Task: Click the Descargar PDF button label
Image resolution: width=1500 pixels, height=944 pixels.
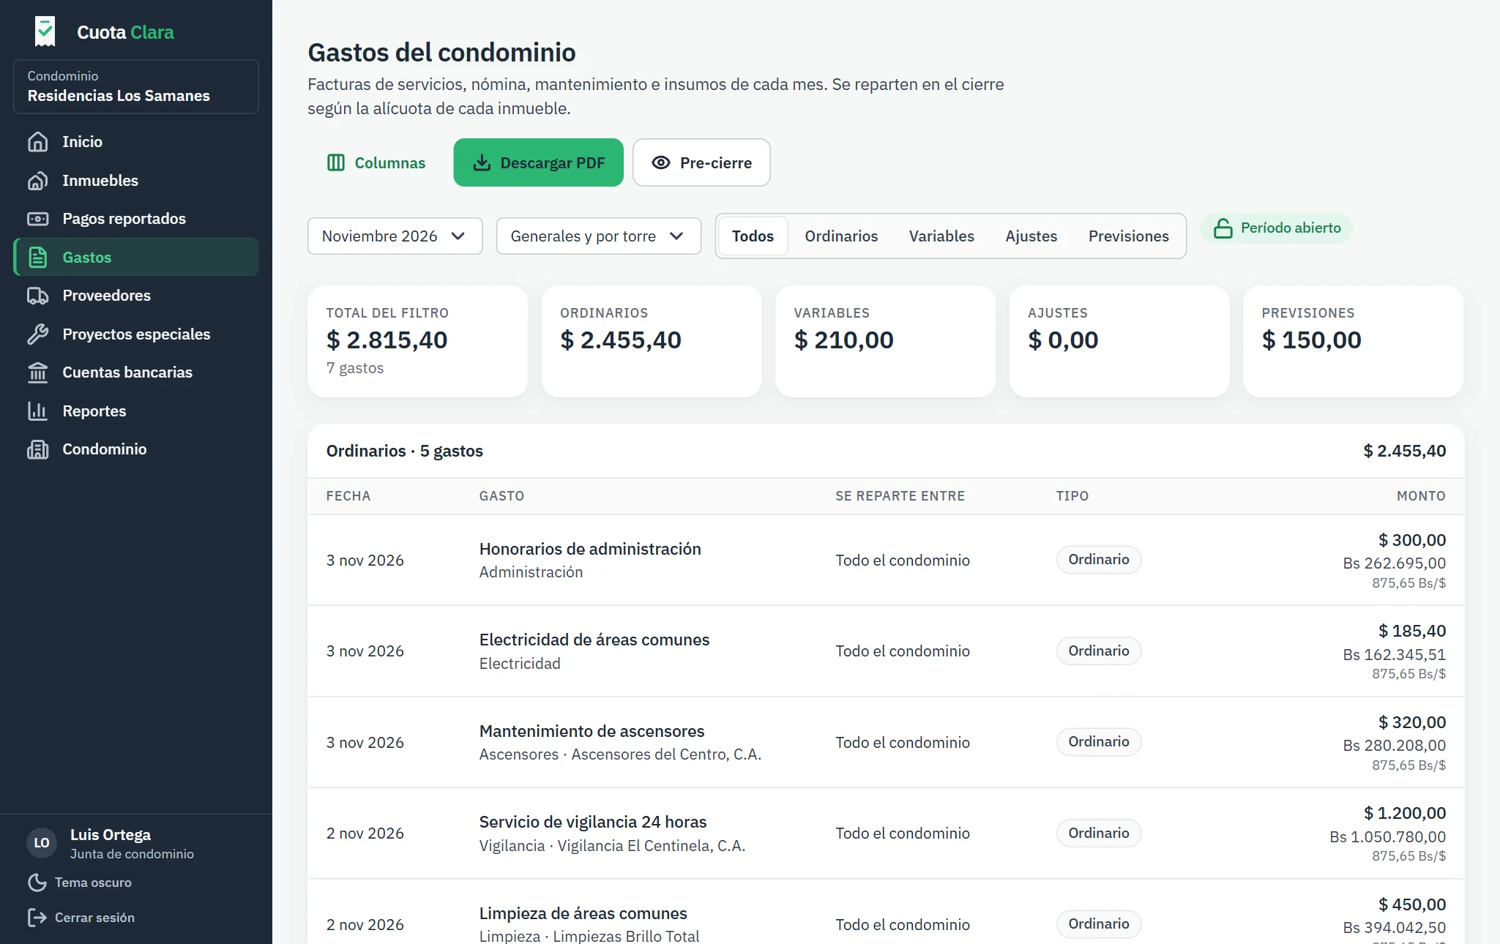Action: coord(552,162)
